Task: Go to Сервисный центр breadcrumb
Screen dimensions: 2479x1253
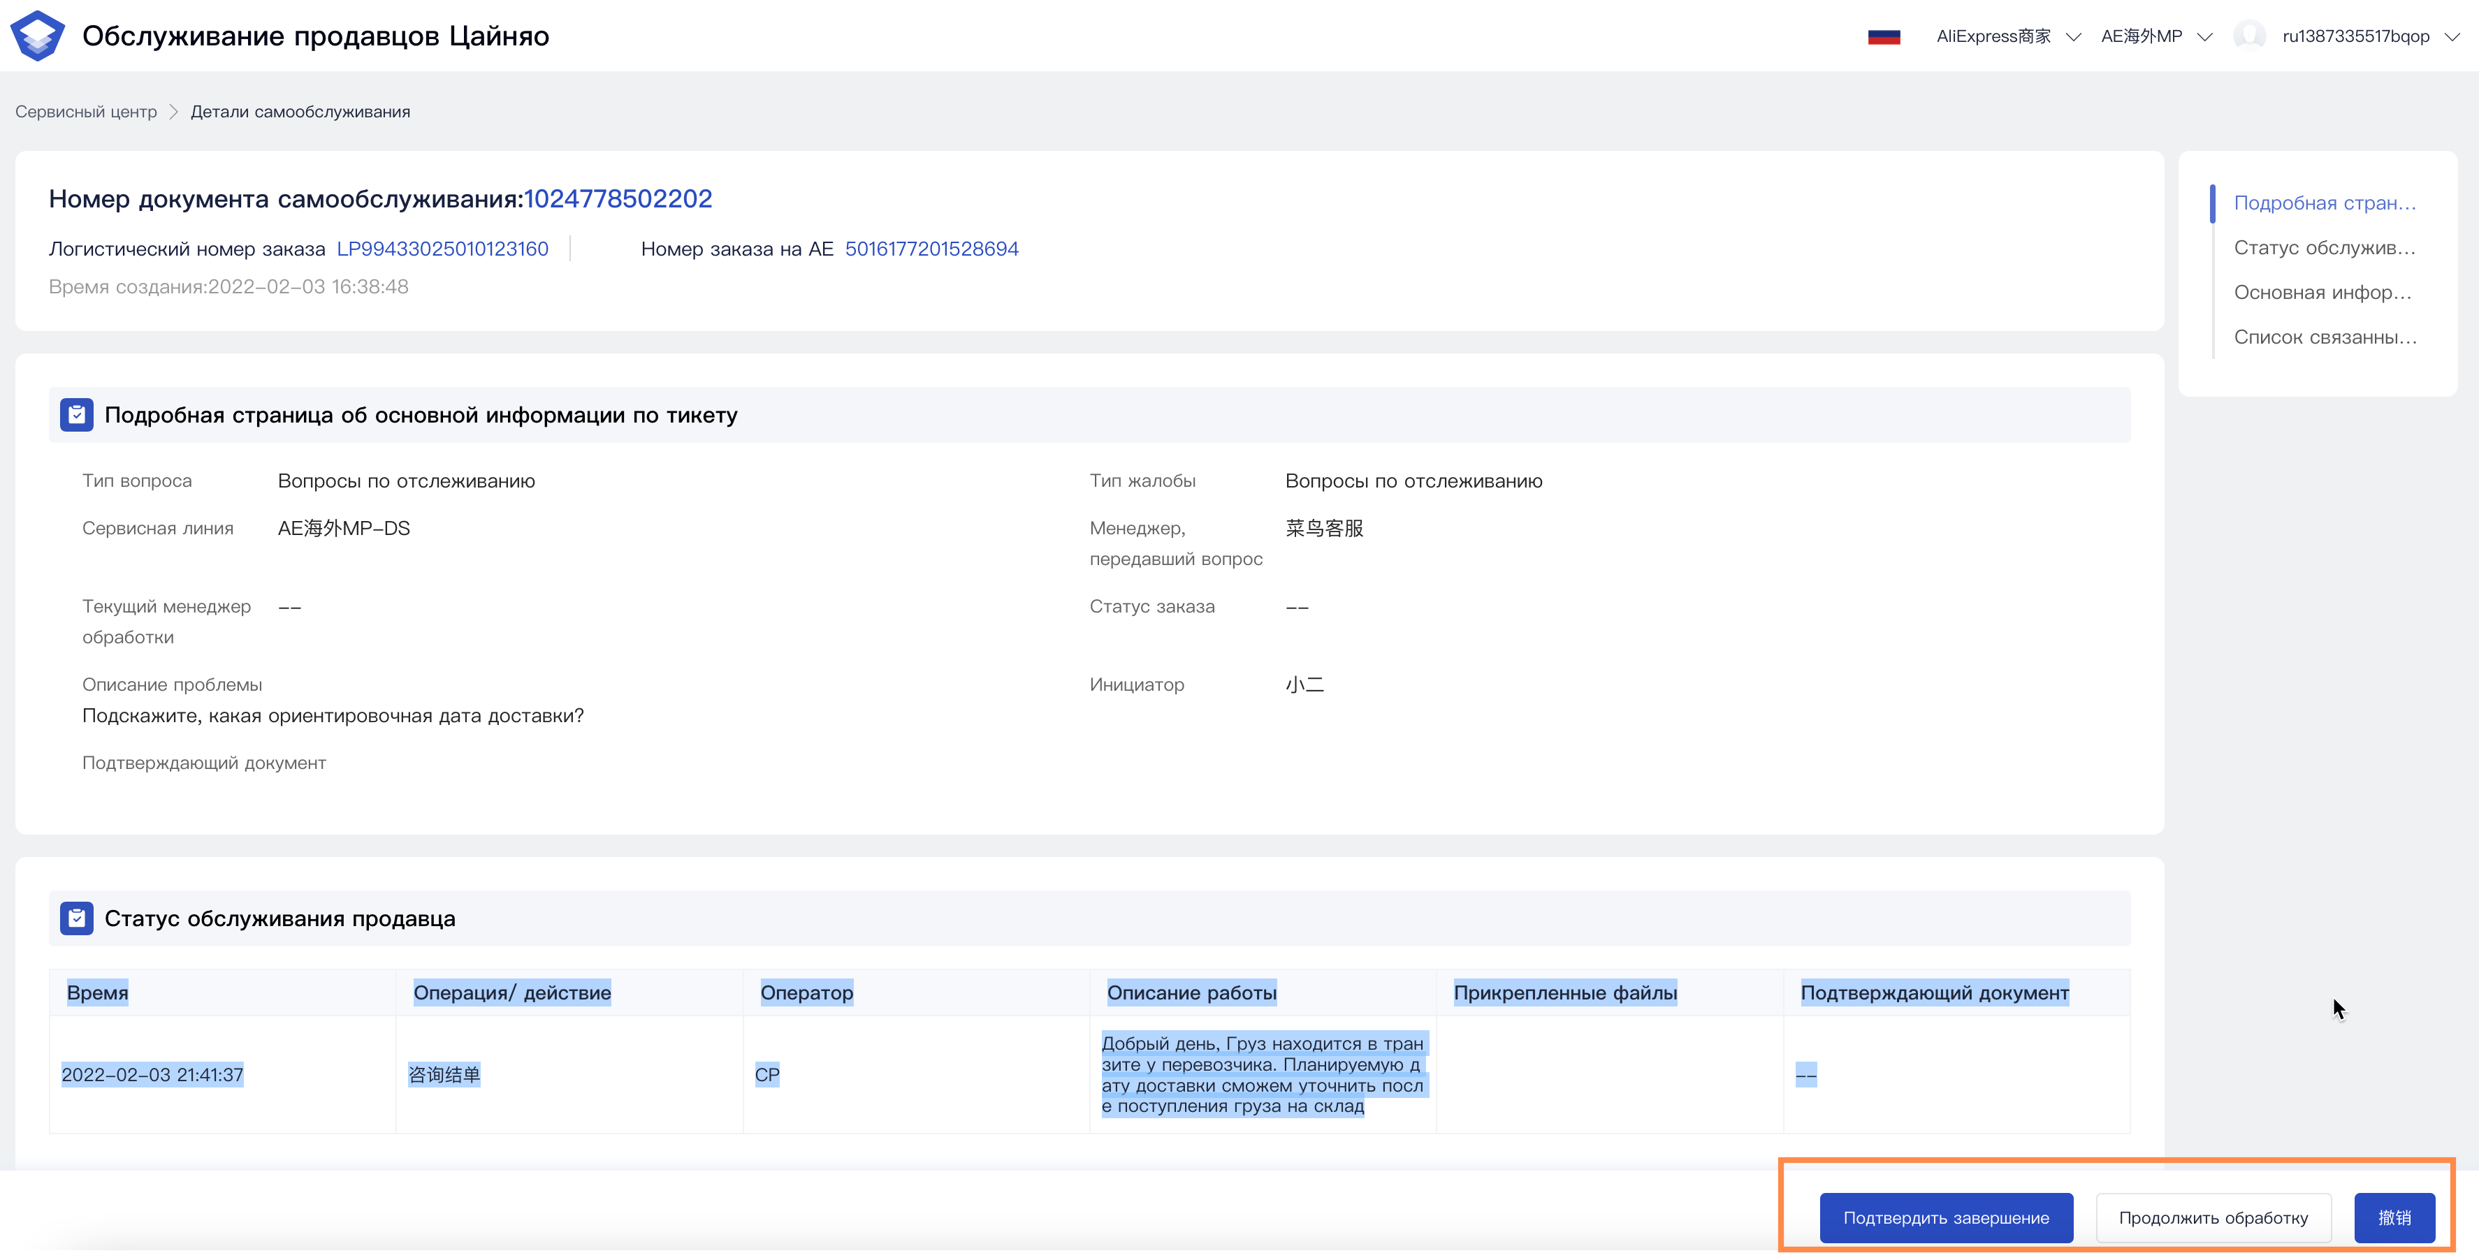Action: (x=86, y=112)
